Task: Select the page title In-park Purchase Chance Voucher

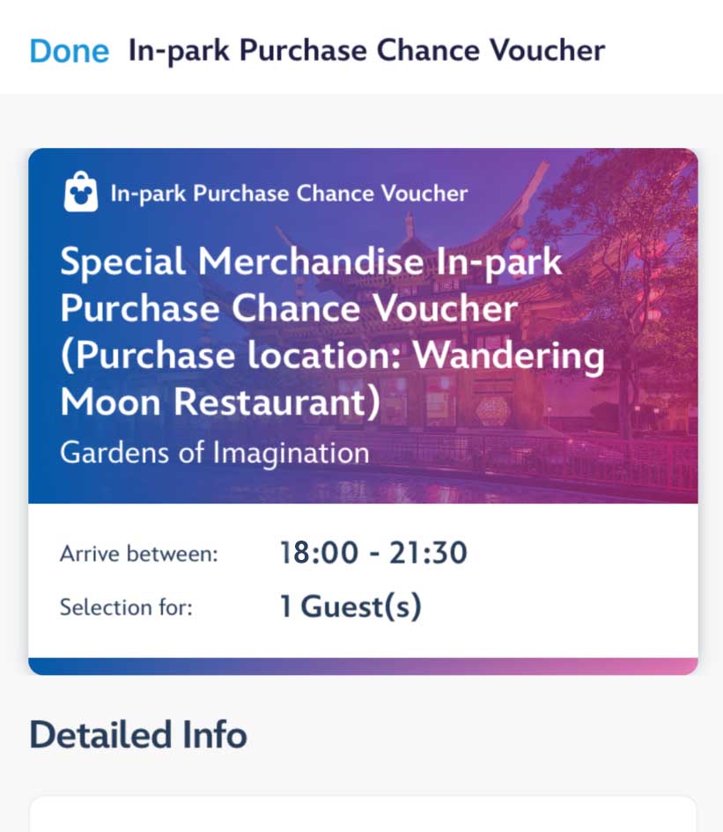Action: tap(366, 51)
